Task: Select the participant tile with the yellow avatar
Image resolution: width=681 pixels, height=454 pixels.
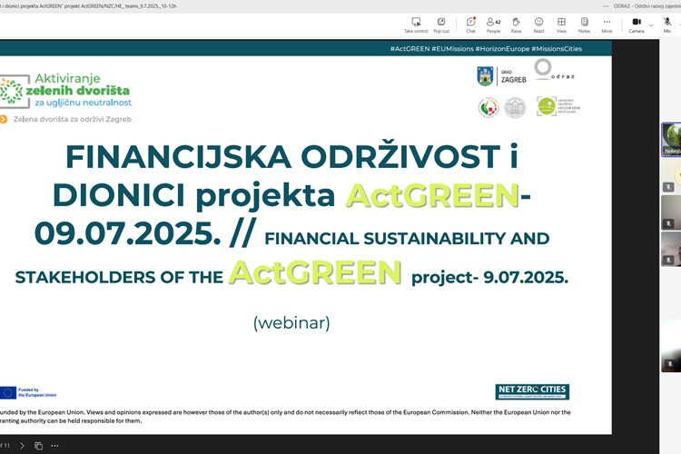Action: coord(671,176)
